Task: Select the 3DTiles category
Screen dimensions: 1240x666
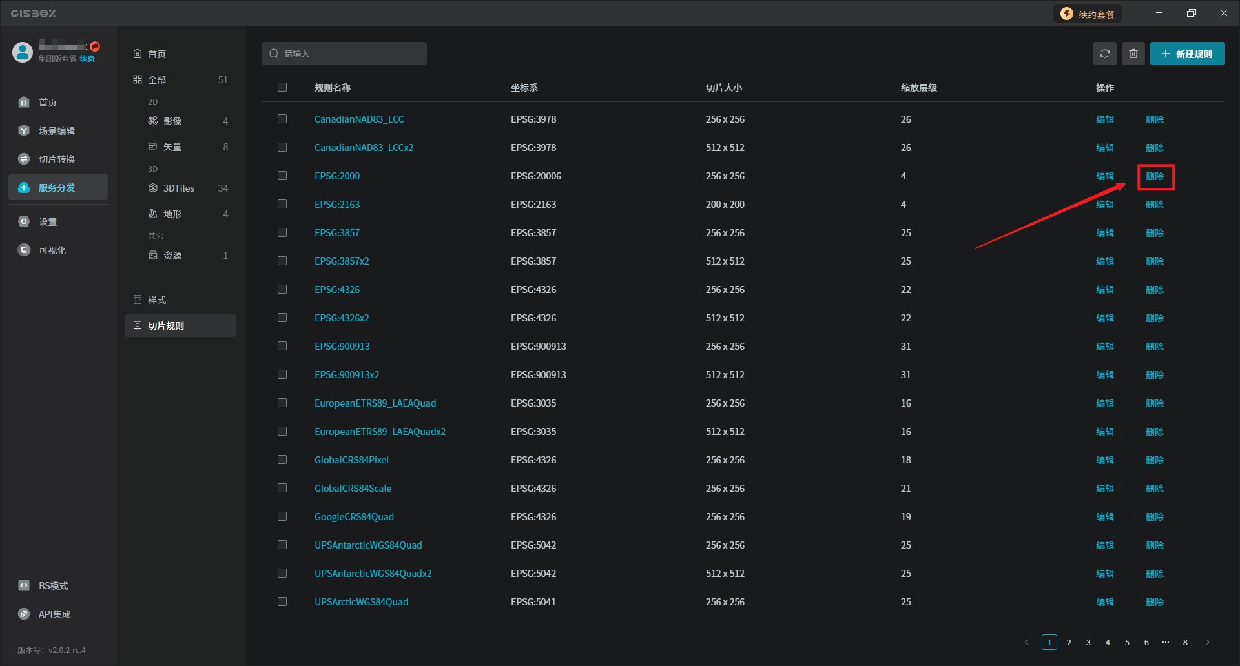Action: [x=179, y=188]
